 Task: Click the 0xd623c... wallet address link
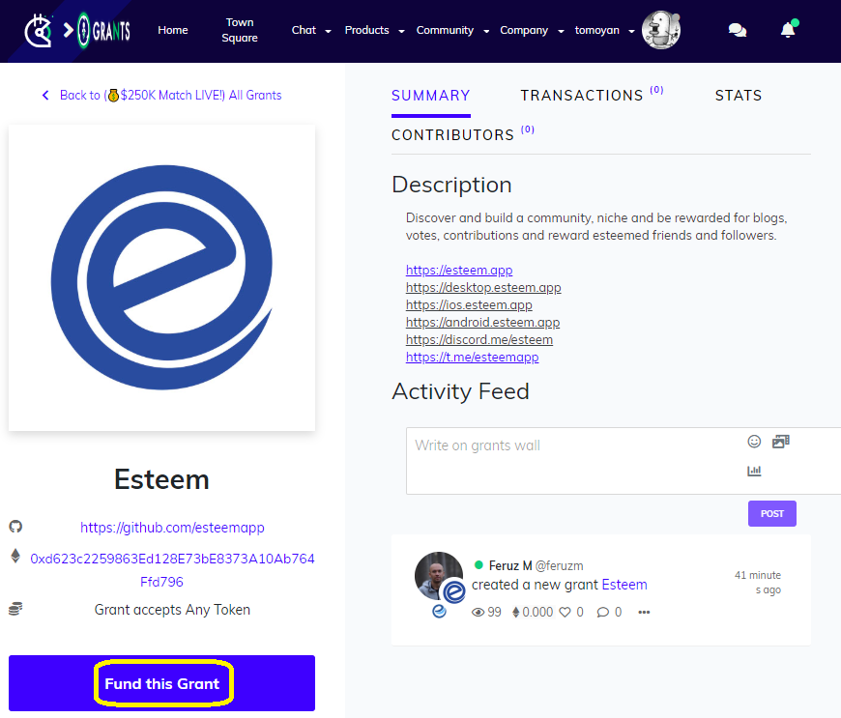click(172, 570)
